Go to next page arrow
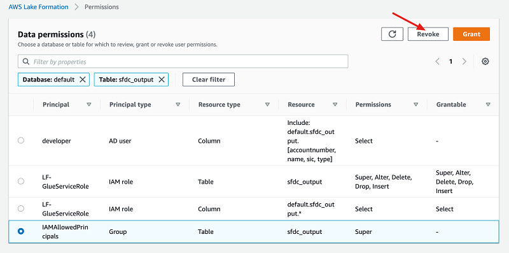This screenshot has height=253, width=509. point(464,61)
